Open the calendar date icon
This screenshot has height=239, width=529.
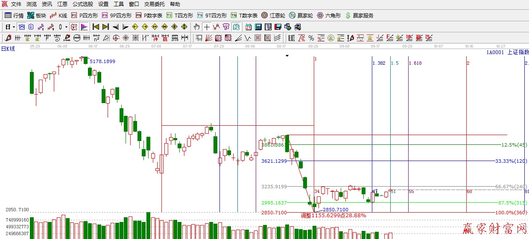(248, 27)
